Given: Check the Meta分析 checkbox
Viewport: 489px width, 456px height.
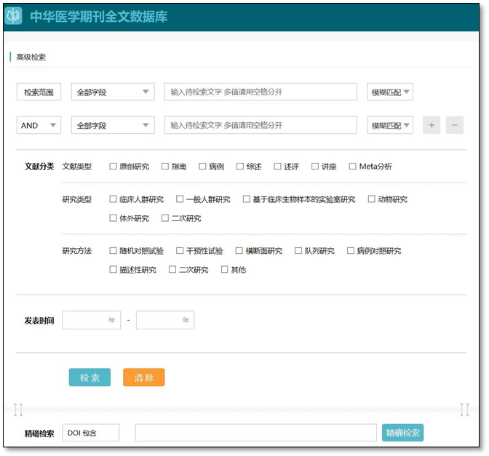Looking at the screenshot, I should 352,167.
